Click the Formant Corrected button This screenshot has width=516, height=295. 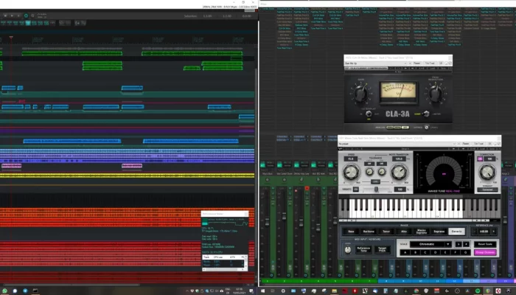pos(487,190)
